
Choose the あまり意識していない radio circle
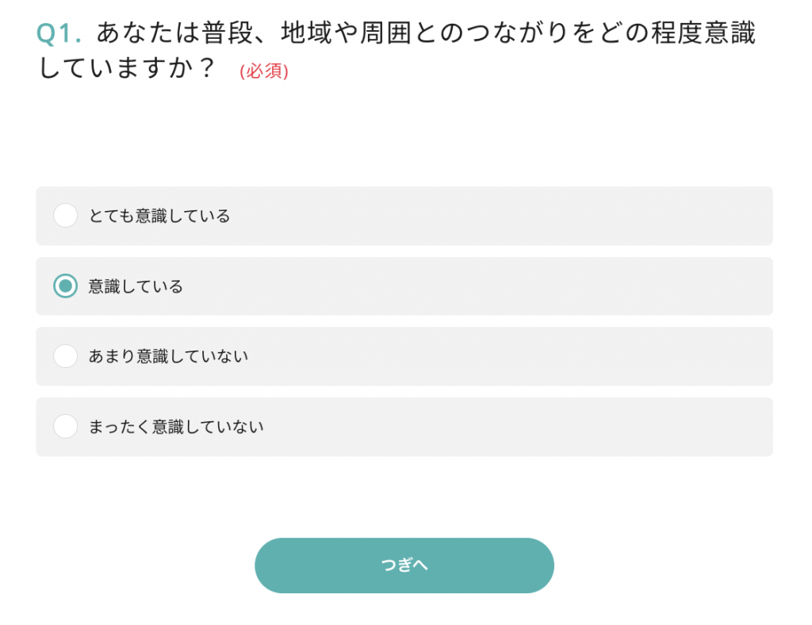click(65, 356)
